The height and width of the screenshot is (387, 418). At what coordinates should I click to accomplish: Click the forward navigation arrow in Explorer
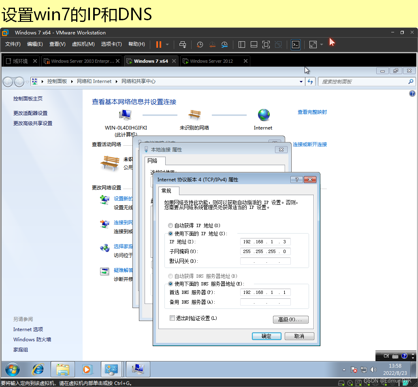[x=19, y=81]
